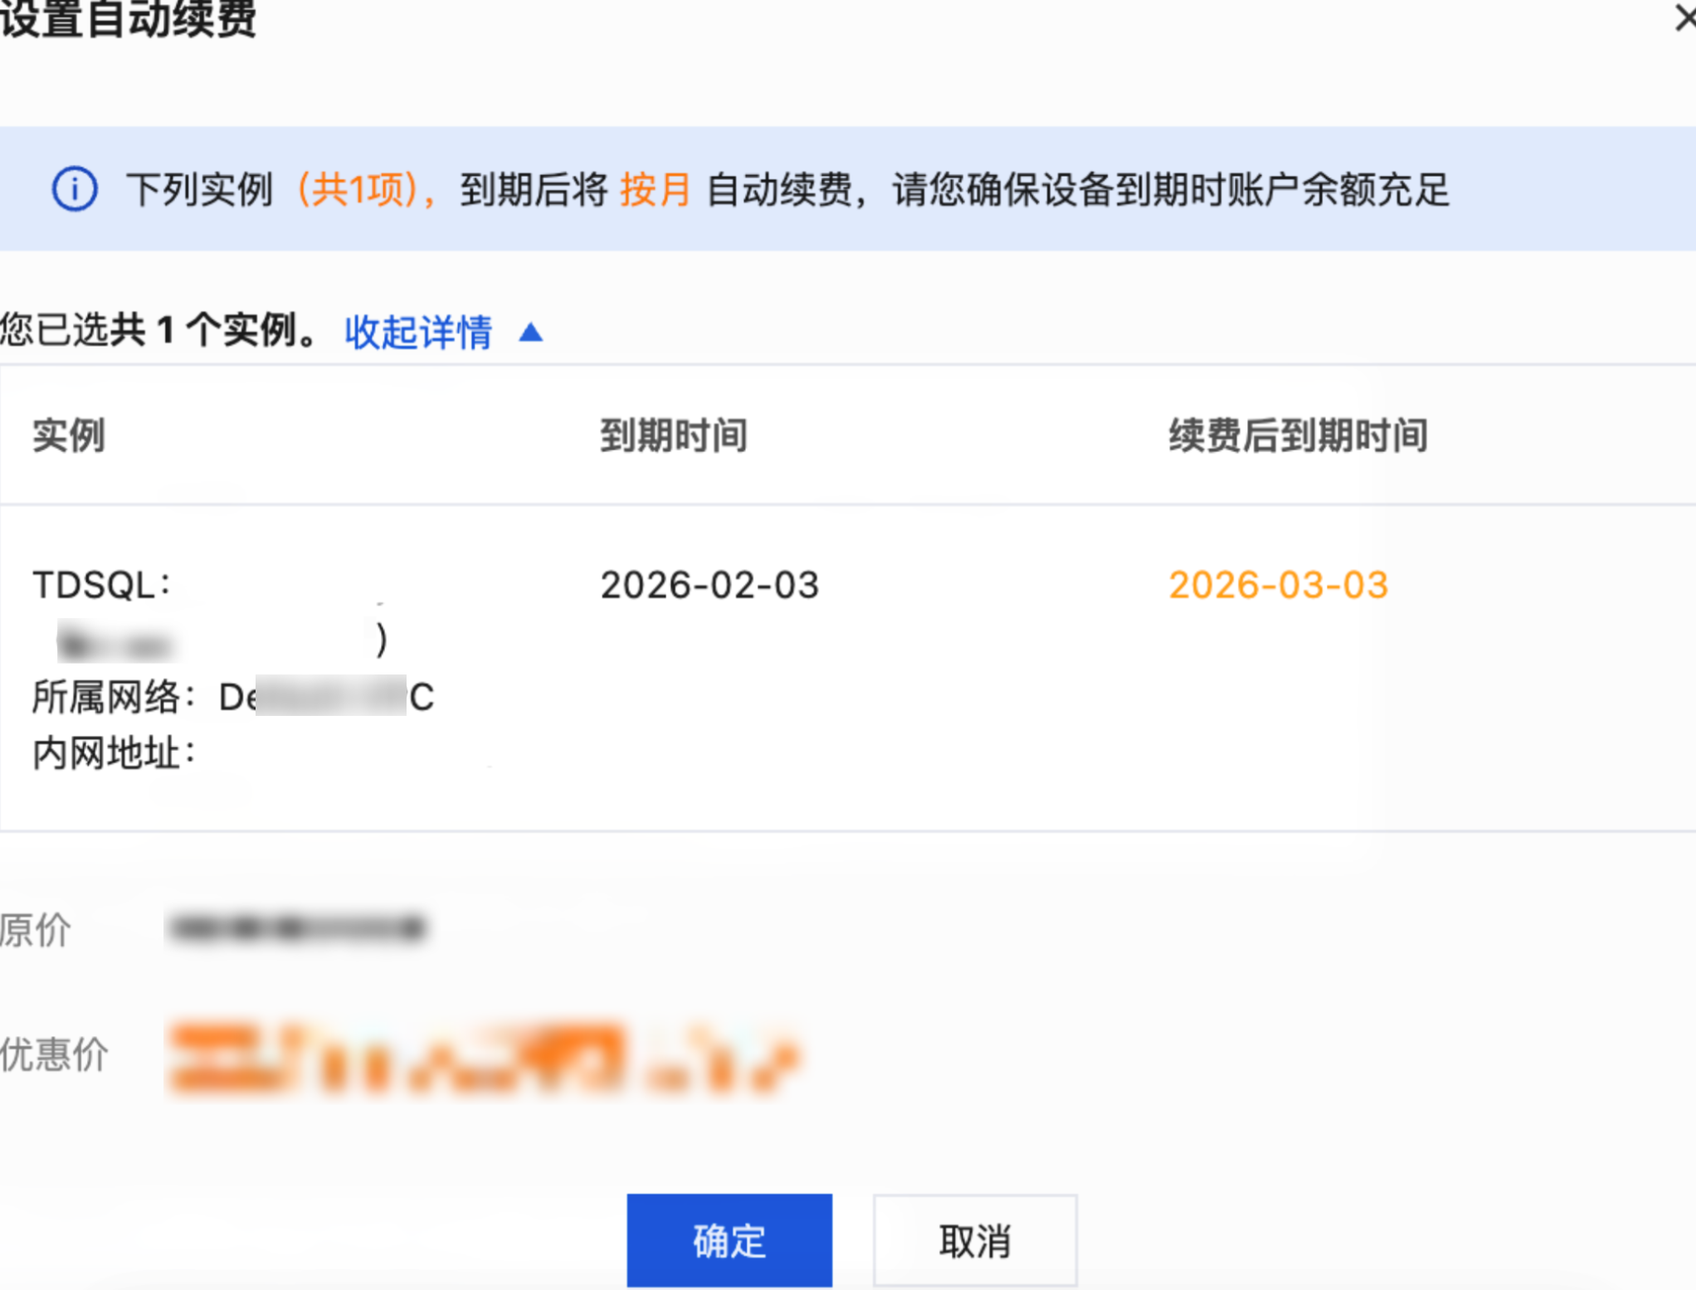Click the 收起详情 link

pyautogui.click(x=418, y=332)
